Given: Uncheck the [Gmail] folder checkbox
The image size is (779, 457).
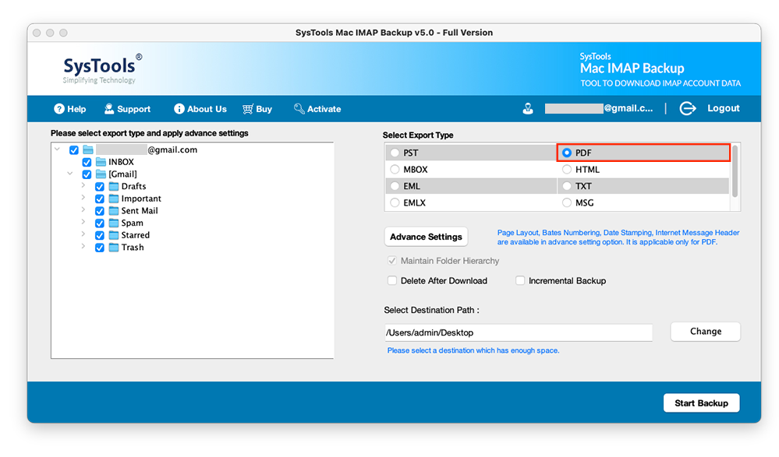Looking at the screenshot, I should [87, 174].
